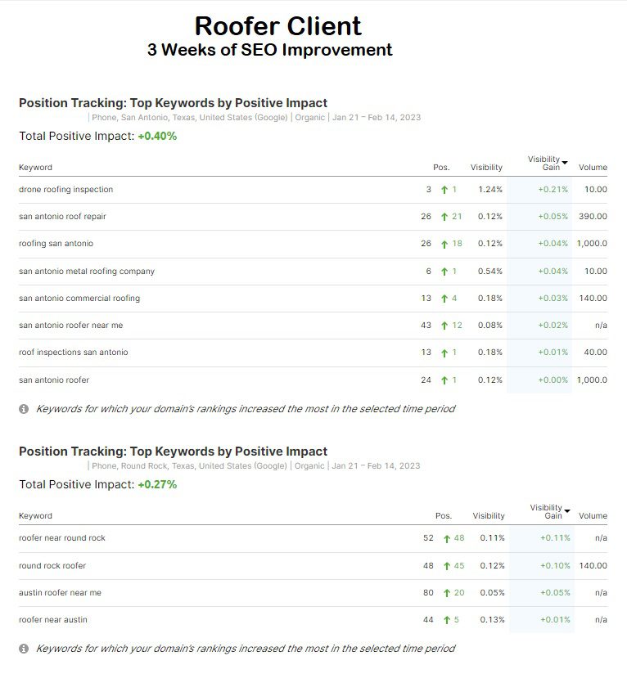627x692 pixels.
Task: Click the +0.40% Total Positive Impact value
Action: tap(157, 137)
